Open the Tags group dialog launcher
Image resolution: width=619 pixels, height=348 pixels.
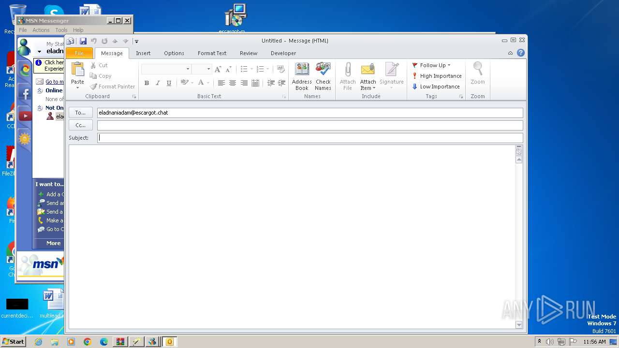click(461, 97)
